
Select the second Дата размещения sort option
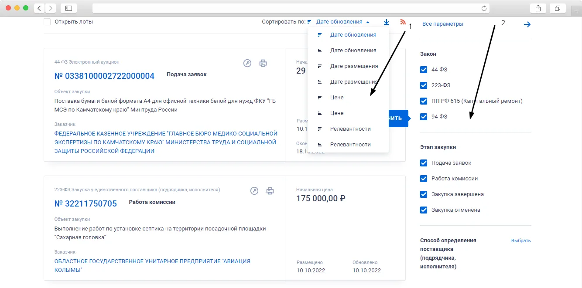348,82
